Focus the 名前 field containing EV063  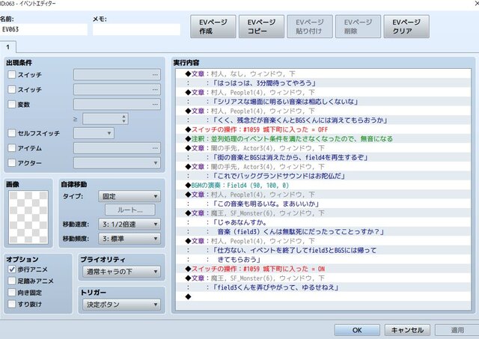pyautogui.click(x=43, y=30)
